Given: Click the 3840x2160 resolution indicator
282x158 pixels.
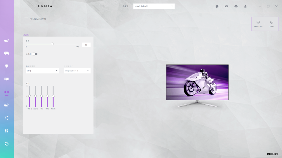Looking at the screenshot, I should (258, 24).
